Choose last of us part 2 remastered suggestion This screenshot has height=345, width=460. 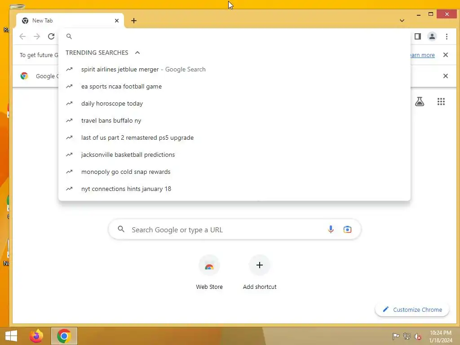tap(234, 137)
